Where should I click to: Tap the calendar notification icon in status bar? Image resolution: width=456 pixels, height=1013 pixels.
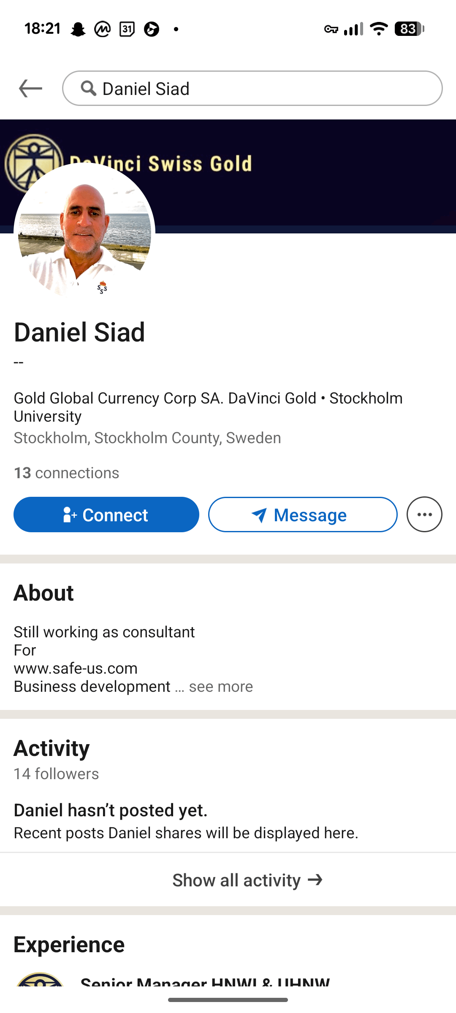(x=127, y=29)
